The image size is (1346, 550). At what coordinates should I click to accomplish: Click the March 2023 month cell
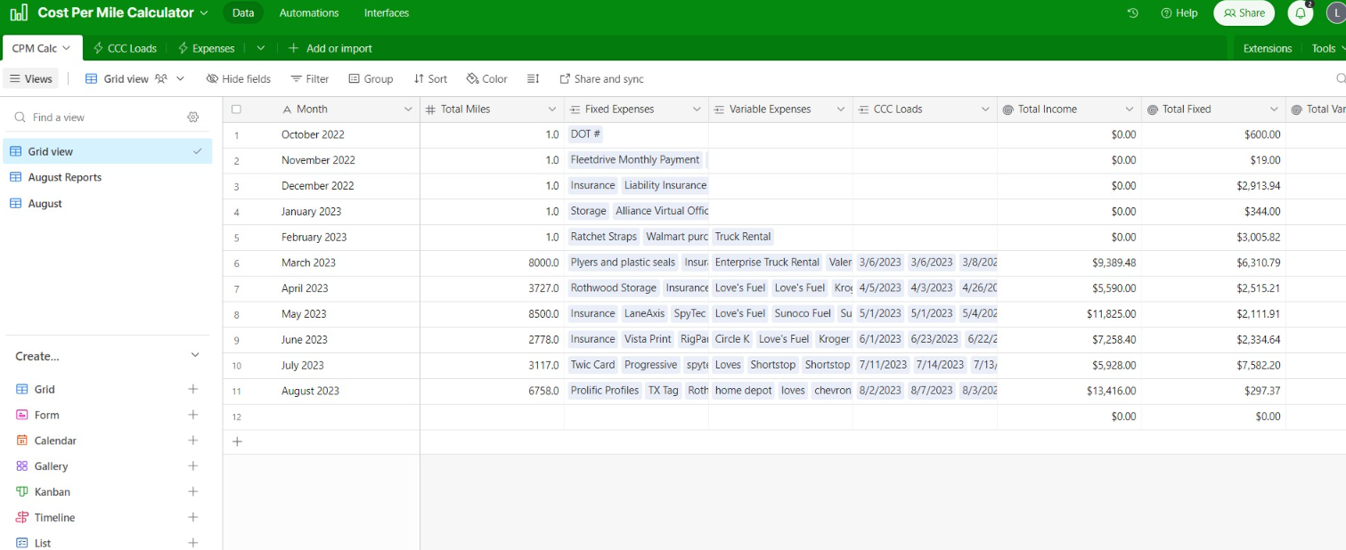[348, 263]
